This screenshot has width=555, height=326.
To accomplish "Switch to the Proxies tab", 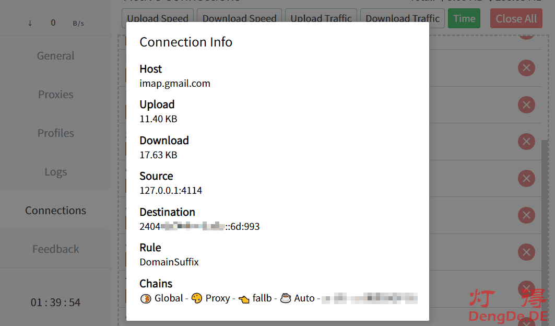I will pos(55,95).
